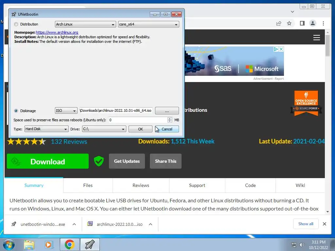335x251 pixels.
Task: Switch to the Code tab
Action: tap(250, 185)
